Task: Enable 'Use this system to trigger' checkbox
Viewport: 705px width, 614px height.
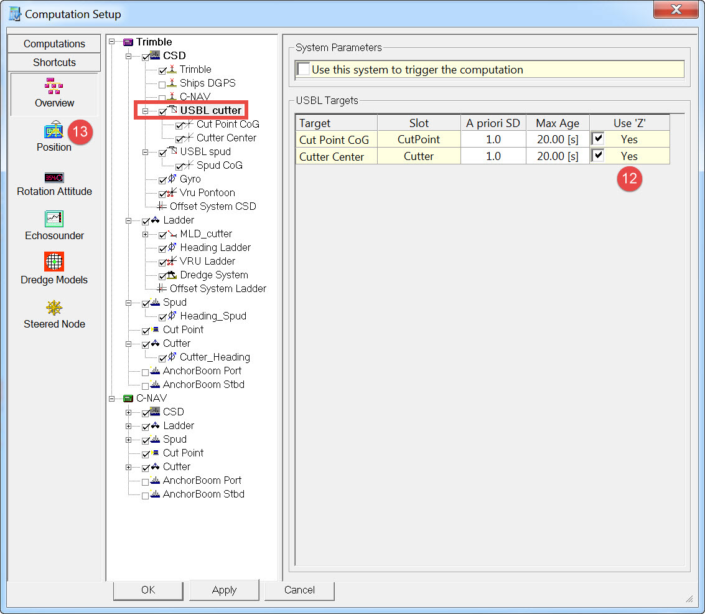Action: pyautogui.click(x=303, y=69)
